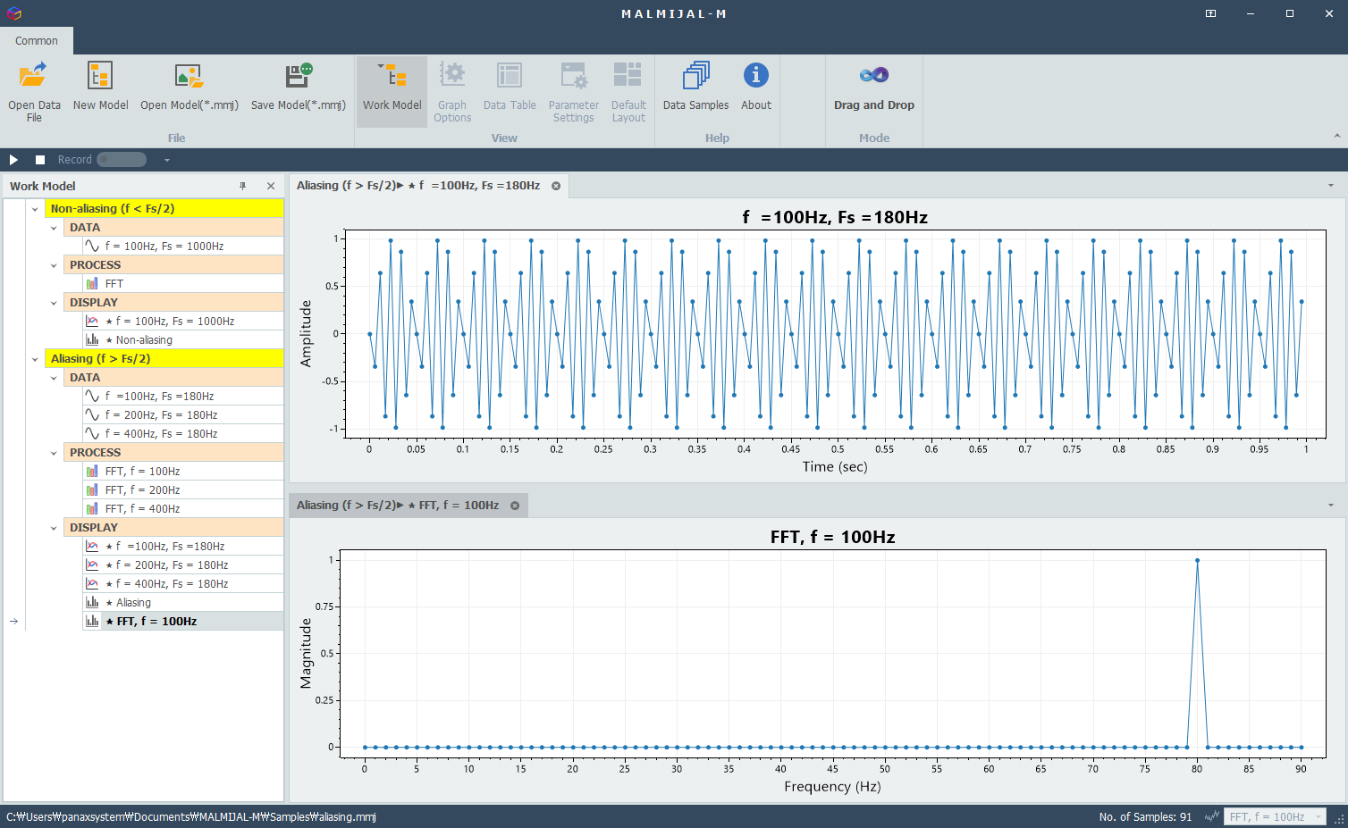Collapse the DISPLAY group under Aliasing

[54, 528]
